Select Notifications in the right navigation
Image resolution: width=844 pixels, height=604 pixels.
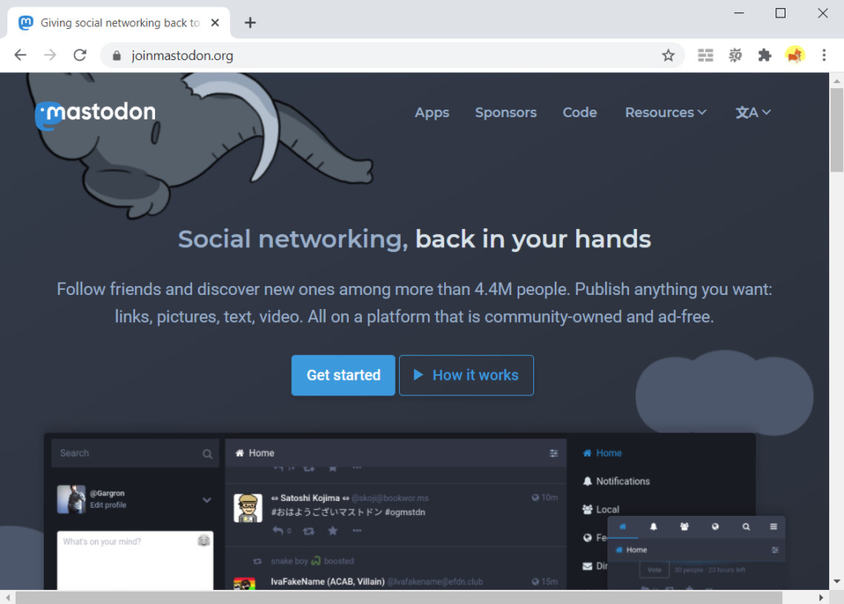617,481
